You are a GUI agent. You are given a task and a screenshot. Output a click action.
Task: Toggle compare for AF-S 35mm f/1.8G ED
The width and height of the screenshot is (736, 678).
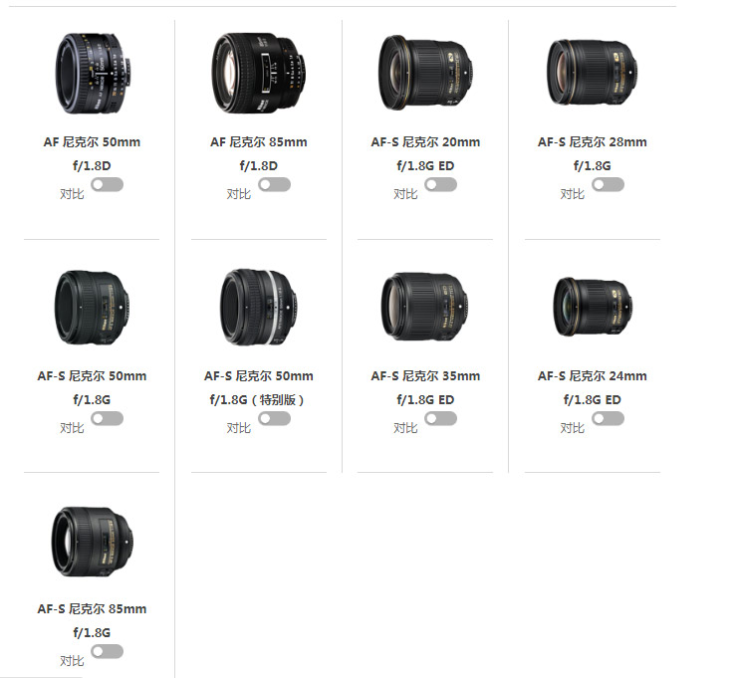click(441, 418)
